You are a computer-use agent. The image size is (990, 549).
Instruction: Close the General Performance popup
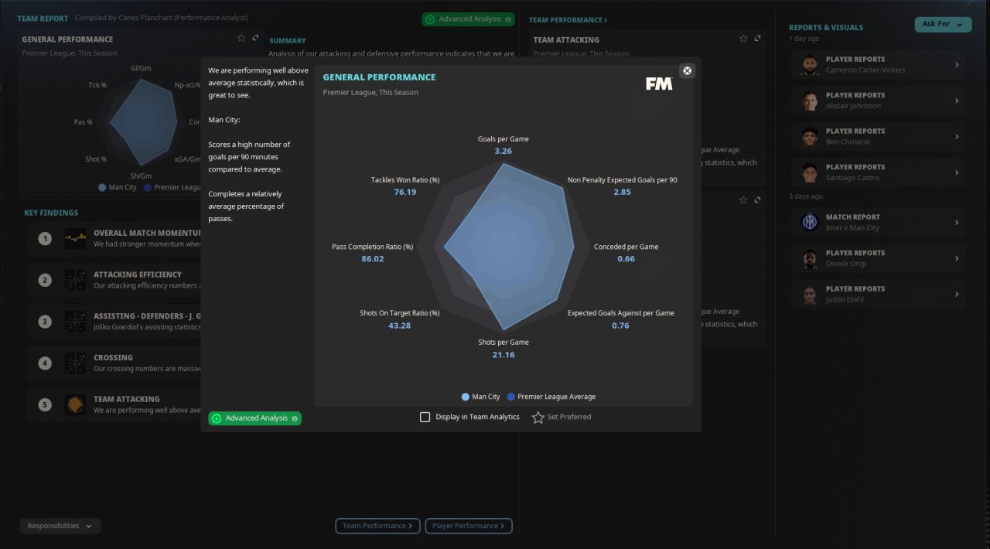pos(687,71)
